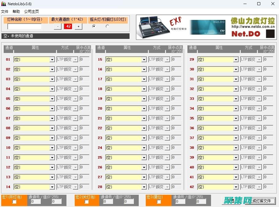
Task: Tick the 宏3(复位) checkbox
Action: [159, 201]
